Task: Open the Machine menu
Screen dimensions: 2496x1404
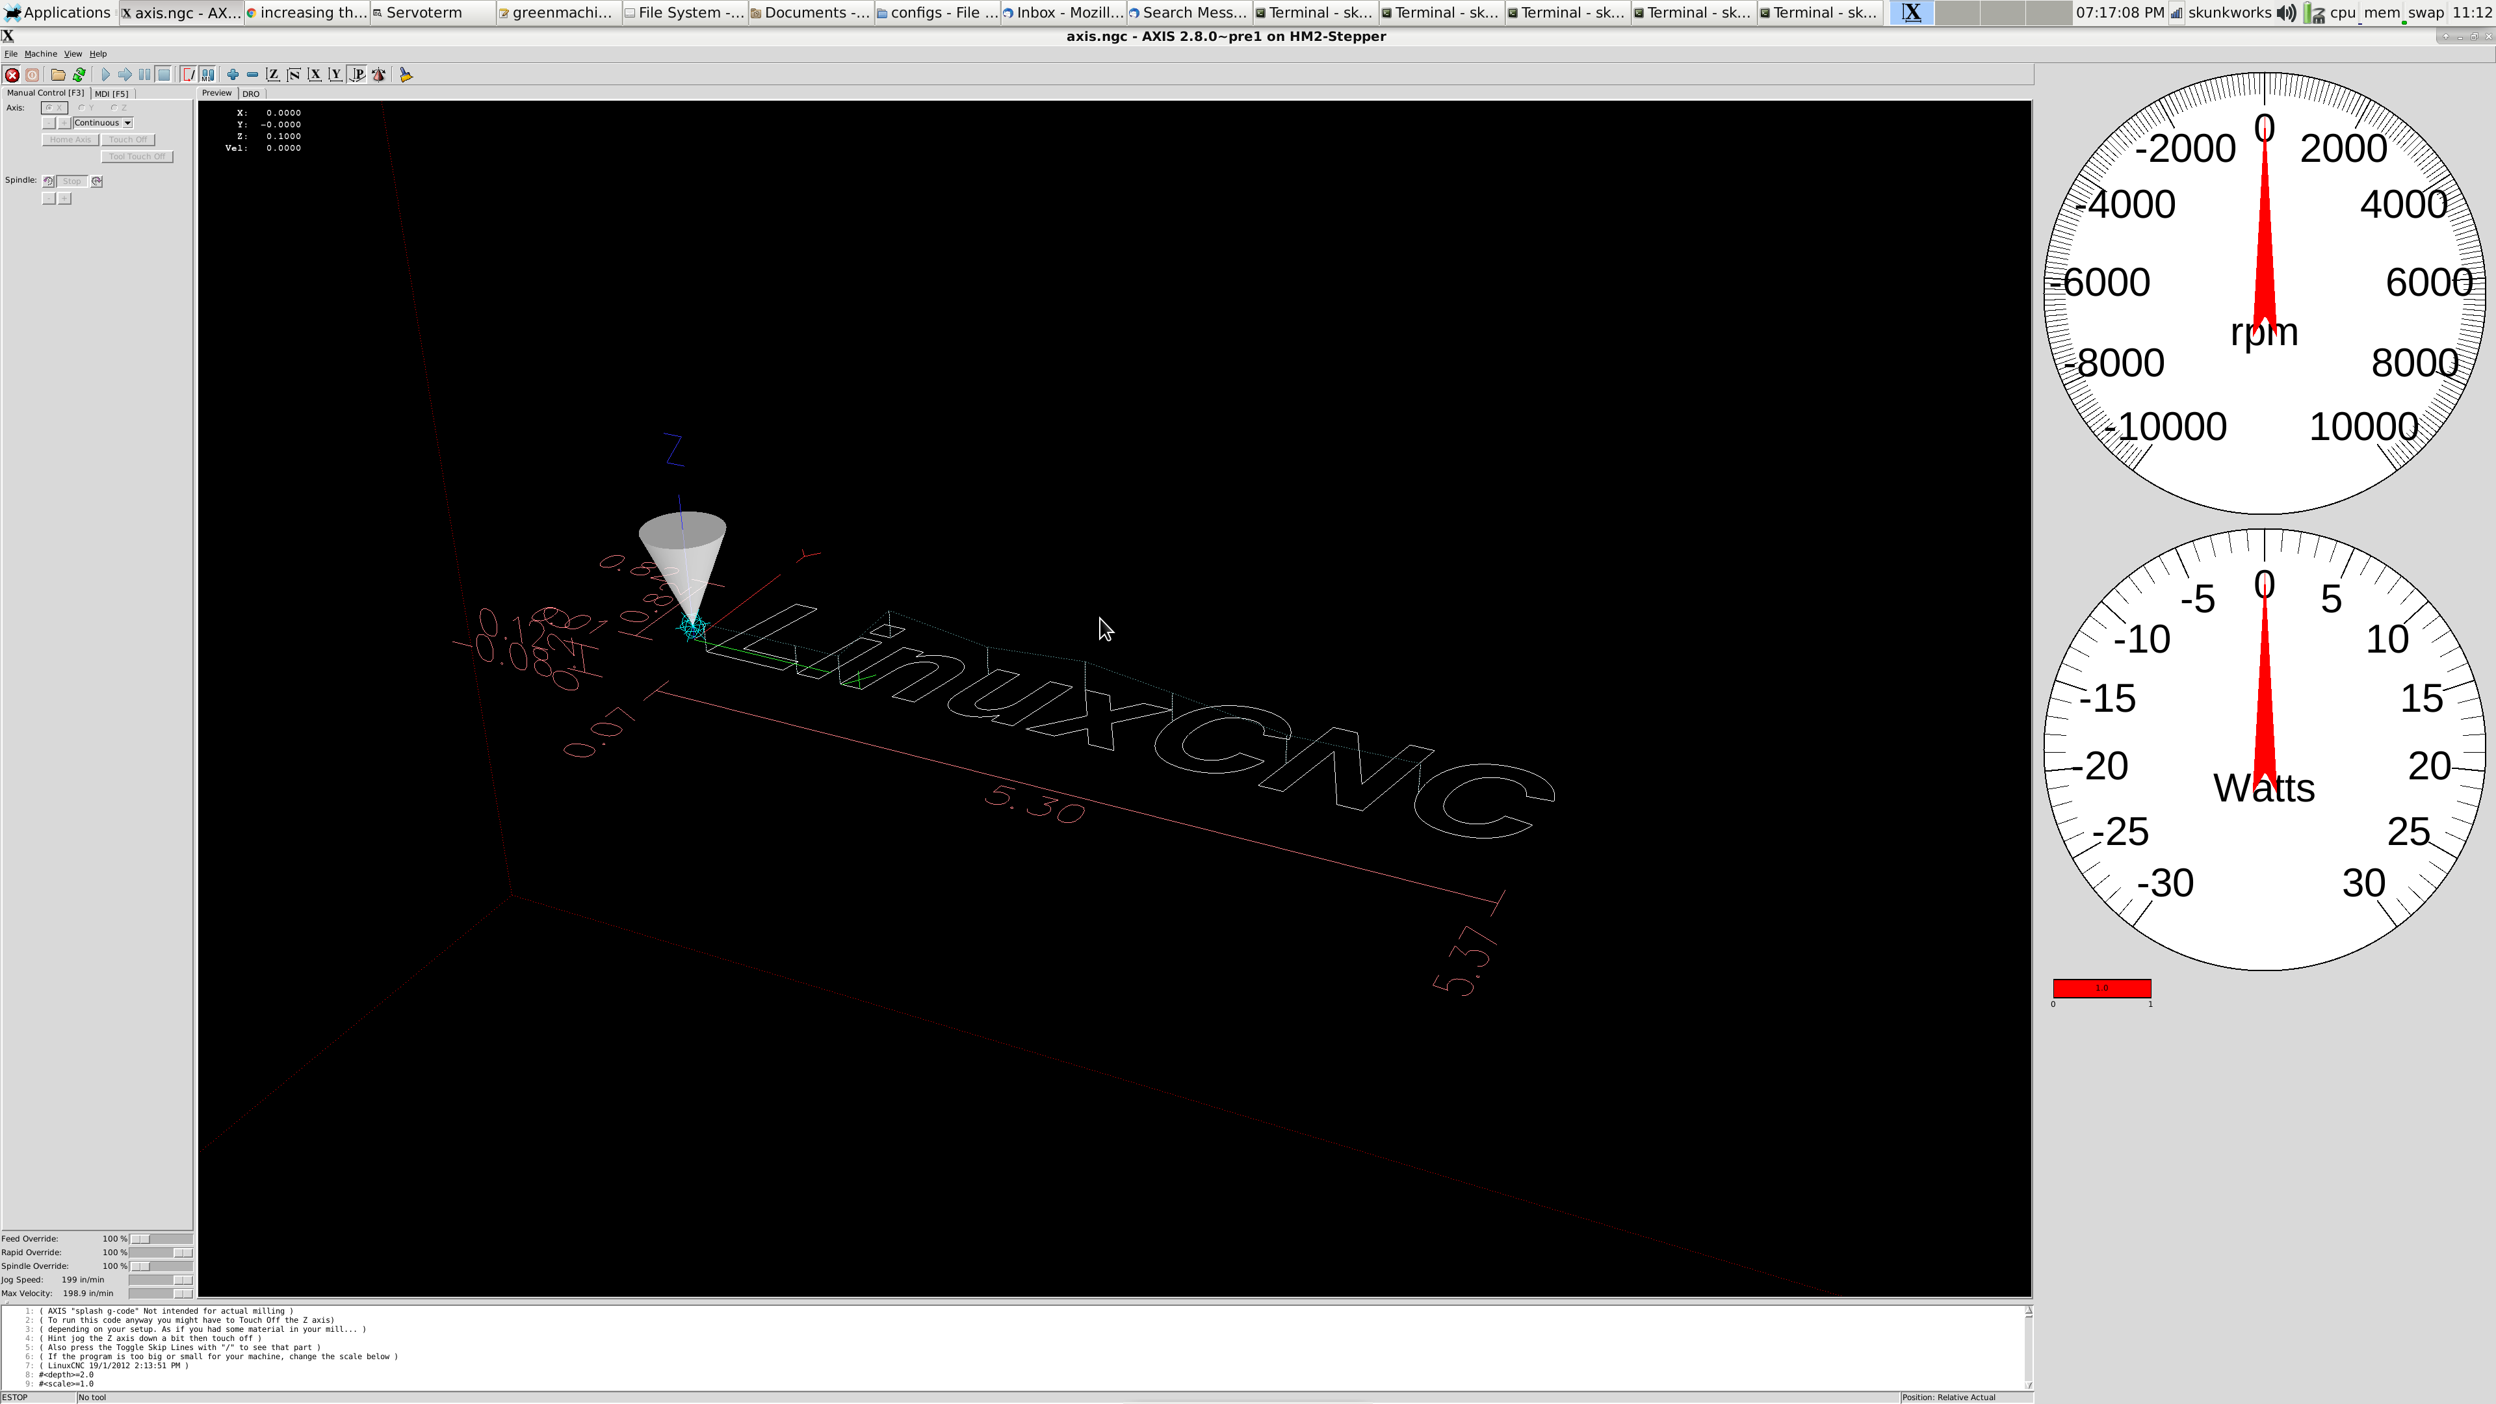Action: [x=41, y=54]
